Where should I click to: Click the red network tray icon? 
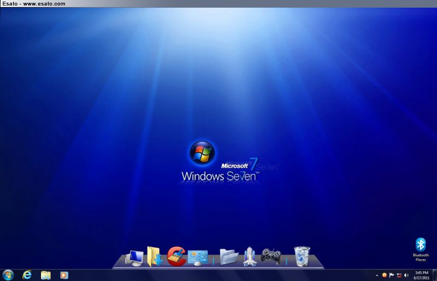pos(399,276)
